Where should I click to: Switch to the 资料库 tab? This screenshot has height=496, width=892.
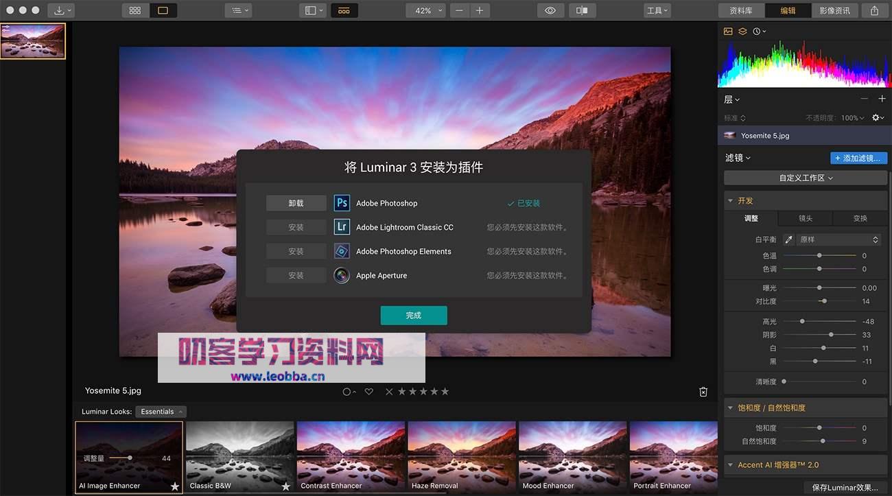(x=741, y=10)
